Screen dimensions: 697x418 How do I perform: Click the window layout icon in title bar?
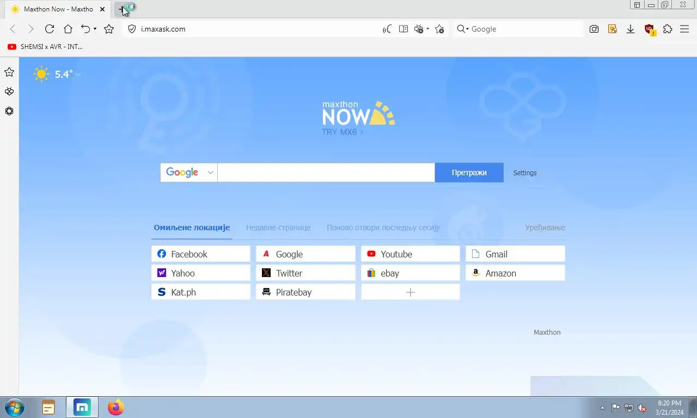tap(637, 5)
